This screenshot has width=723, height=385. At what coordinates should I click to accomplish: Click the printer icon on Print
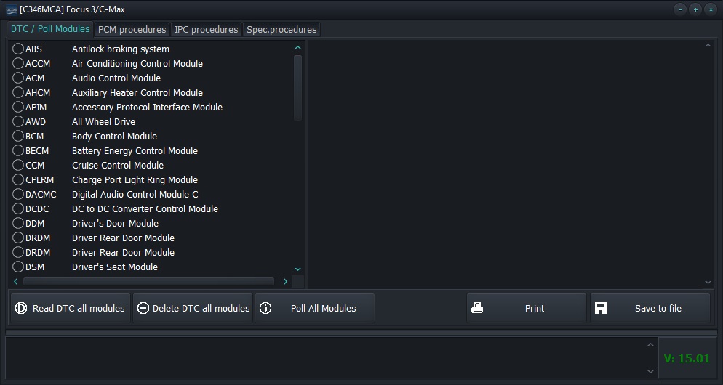point(477,308)
